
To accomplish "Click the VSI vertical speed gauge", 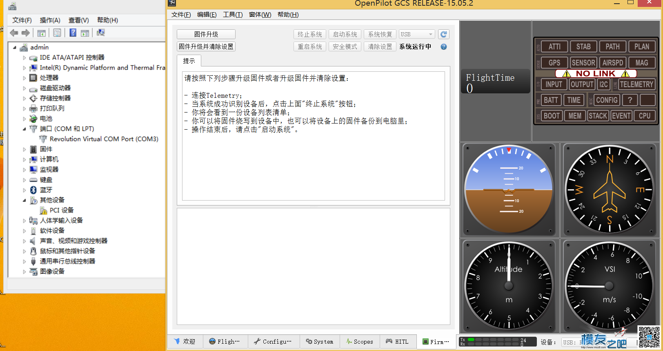I will (609, 286).
